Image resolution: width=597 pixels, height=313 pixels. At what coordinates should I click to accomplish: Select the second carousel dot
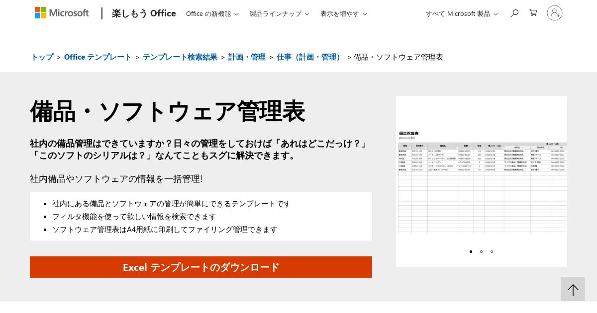click(x=481, y=251)
